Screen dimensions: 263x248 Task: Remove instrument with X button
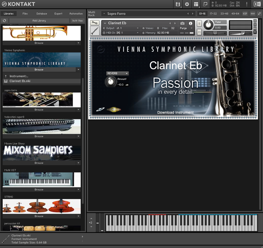pyautogui.click(x=255, y=21)
